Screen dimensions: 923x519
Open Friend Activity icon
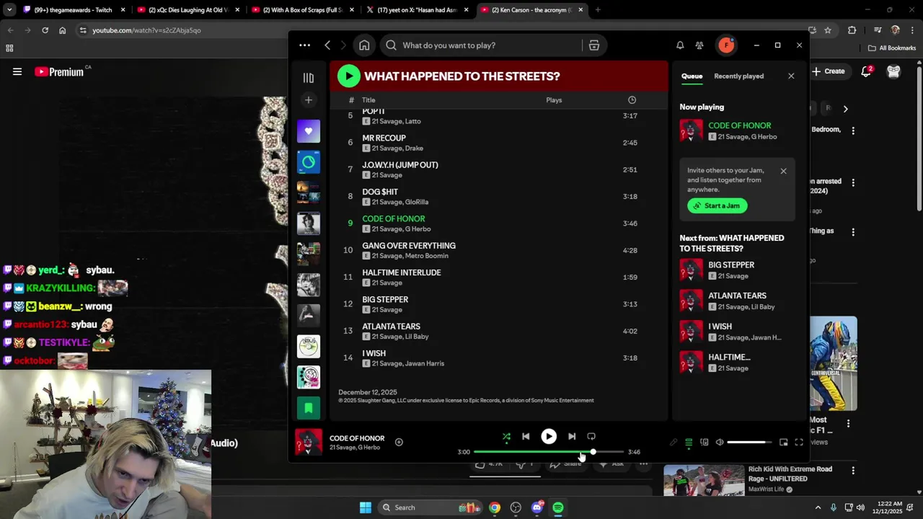pyautogui.click(x=699, y=45)
